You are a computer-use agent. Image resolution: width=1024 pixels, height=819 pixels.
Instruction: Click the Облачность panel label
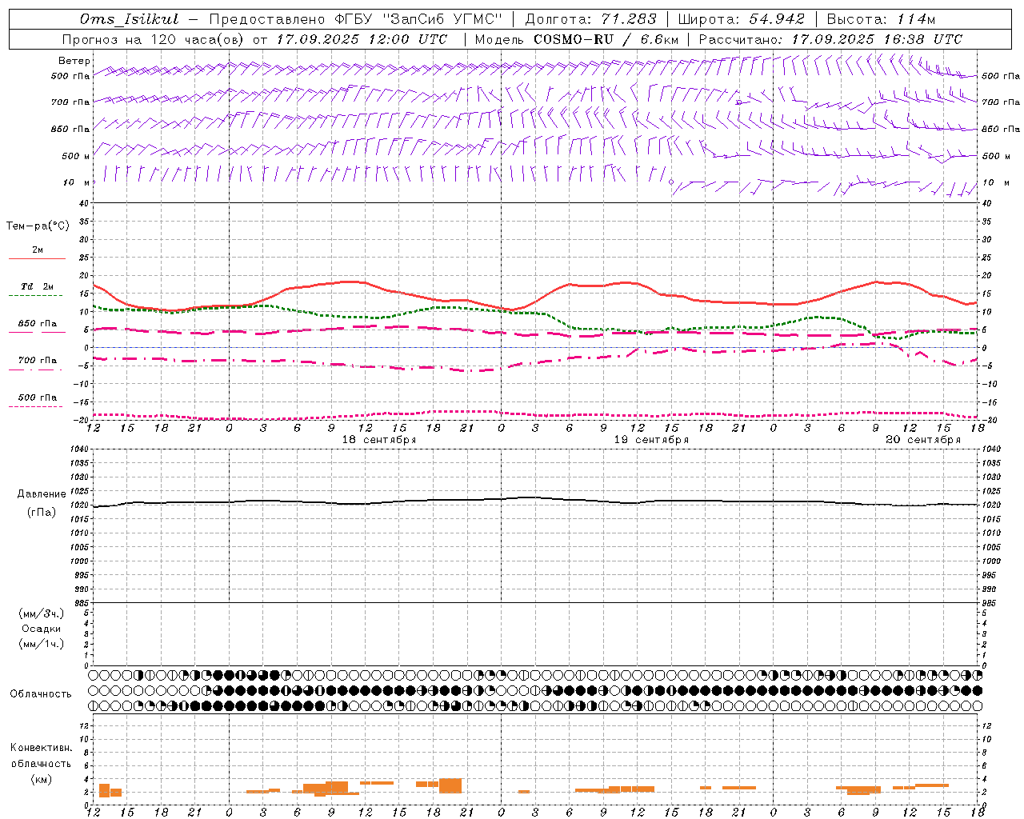pyautogui.click(x=41, y=693)
